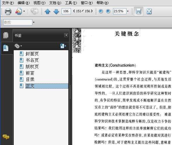Select the 封面页 bookmark

click(x=32, y=54)
